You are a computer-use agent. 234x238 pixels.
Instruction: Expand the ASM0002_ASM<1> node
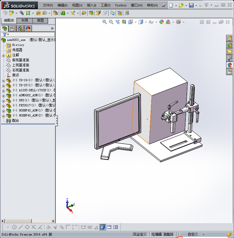click(3, 96)
